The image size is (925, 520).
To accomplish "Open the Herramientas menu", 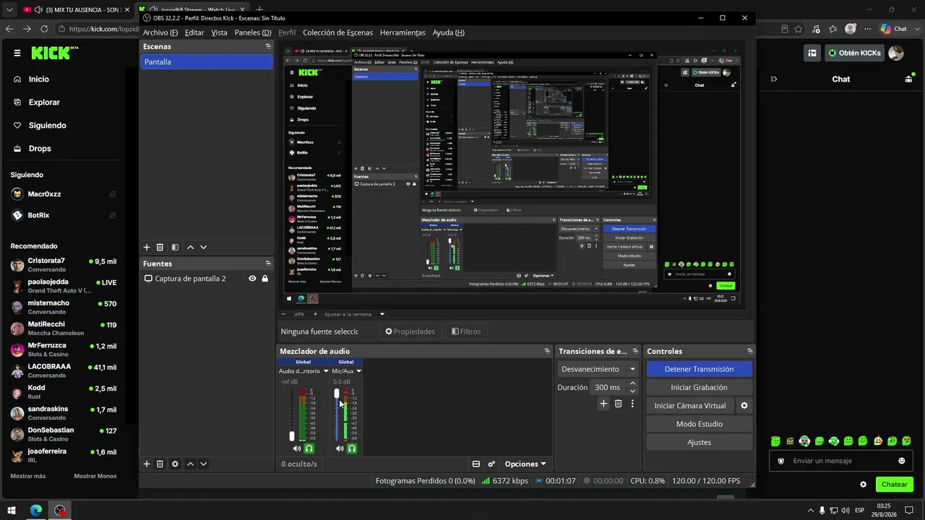I will coord(403,32).
